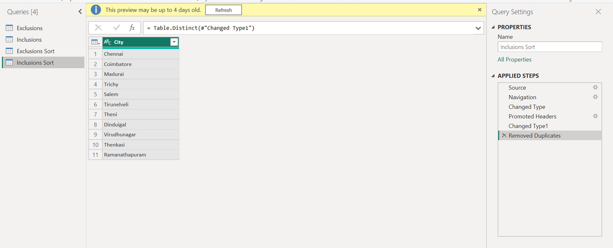613x248 pixels.
Task: Select row number 11 in the grid
Action: (95, 155)
